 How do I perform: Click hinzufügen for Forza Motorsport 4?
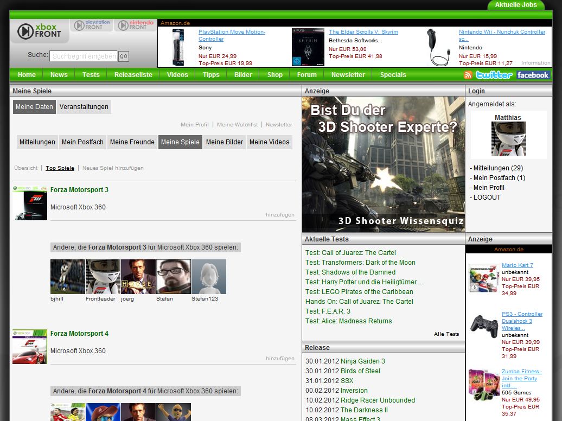[280, 359]
